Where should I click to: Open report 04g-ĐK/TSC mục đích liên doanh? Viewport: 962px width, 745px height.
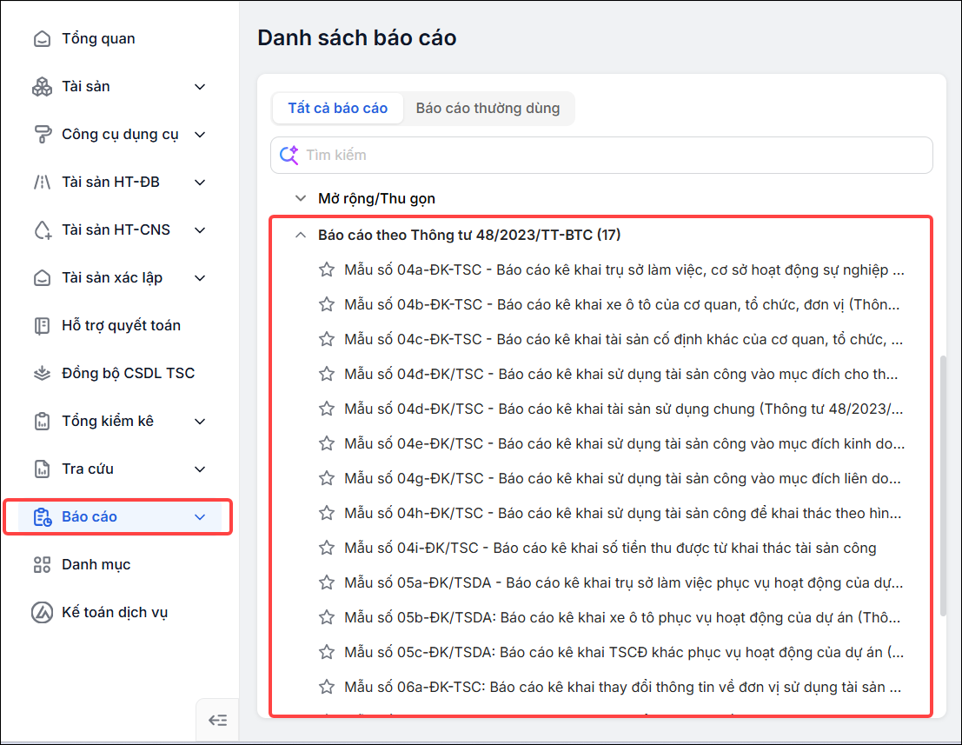click(x=623, y=478)
